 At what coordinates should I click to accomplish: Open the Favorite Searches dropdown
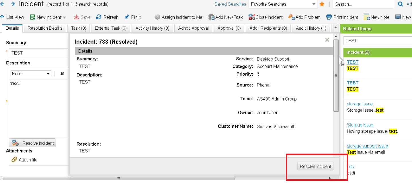pos(314,4)
